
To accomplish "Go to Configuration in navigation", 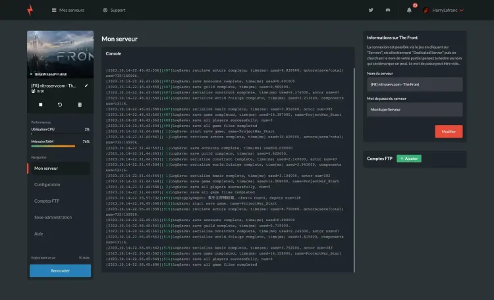I will (x=47, y=185).
